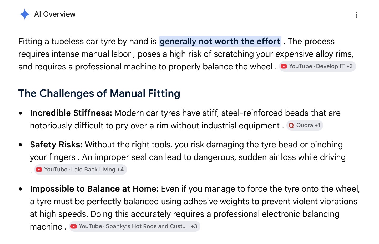379x244 pixels.
Task: Expand the +3 sources after Spanky's Hot Rods
Action: coord(194,226)
